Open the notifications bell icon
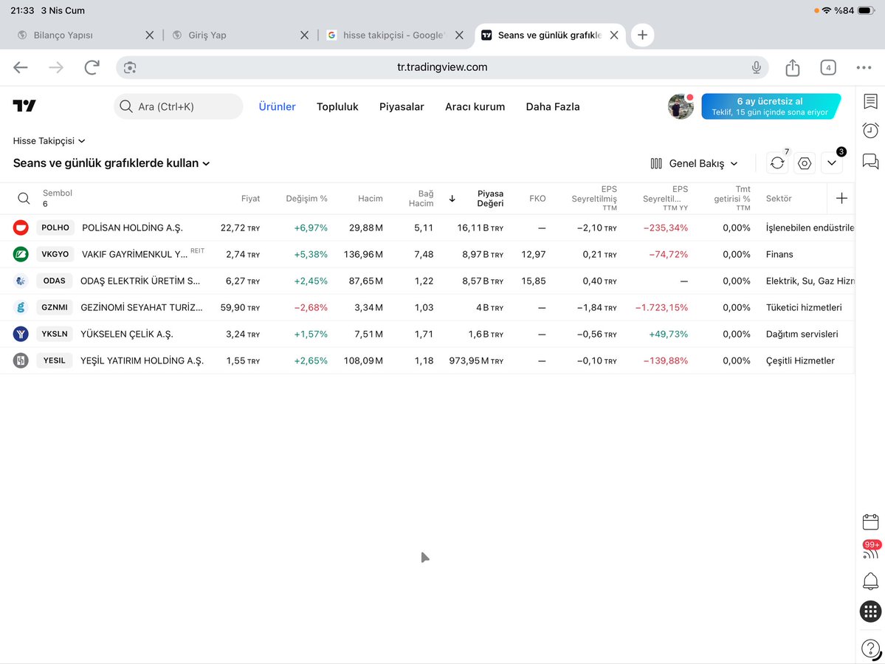 (x=870, y=581)
